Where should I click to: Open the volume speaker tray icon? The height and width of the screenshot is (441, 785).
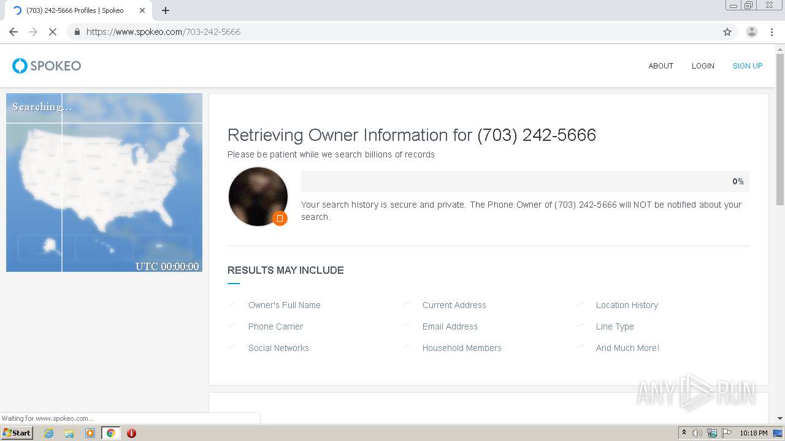pyautogui.click(x=697, y=433)
